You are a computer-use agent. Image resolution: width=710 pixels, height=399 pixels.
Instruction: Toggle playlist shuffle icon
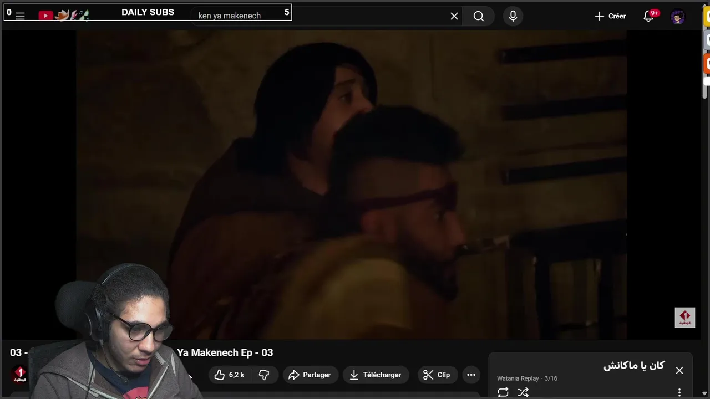tap(523, 392)
